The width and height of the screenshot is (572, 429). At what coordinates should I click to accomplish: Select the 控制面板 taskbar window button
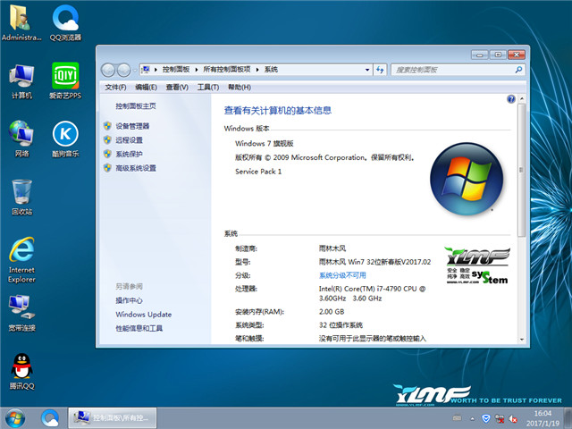pos(113,418)
